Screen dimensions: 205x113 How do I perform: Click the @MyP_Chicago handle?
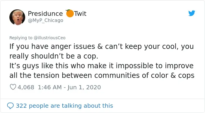[45, 20]
